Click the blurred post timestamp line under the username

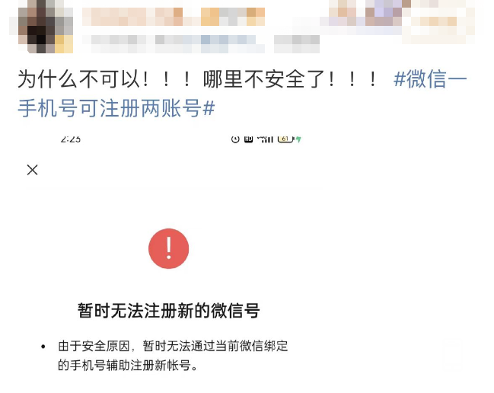[x=174, y=44]
